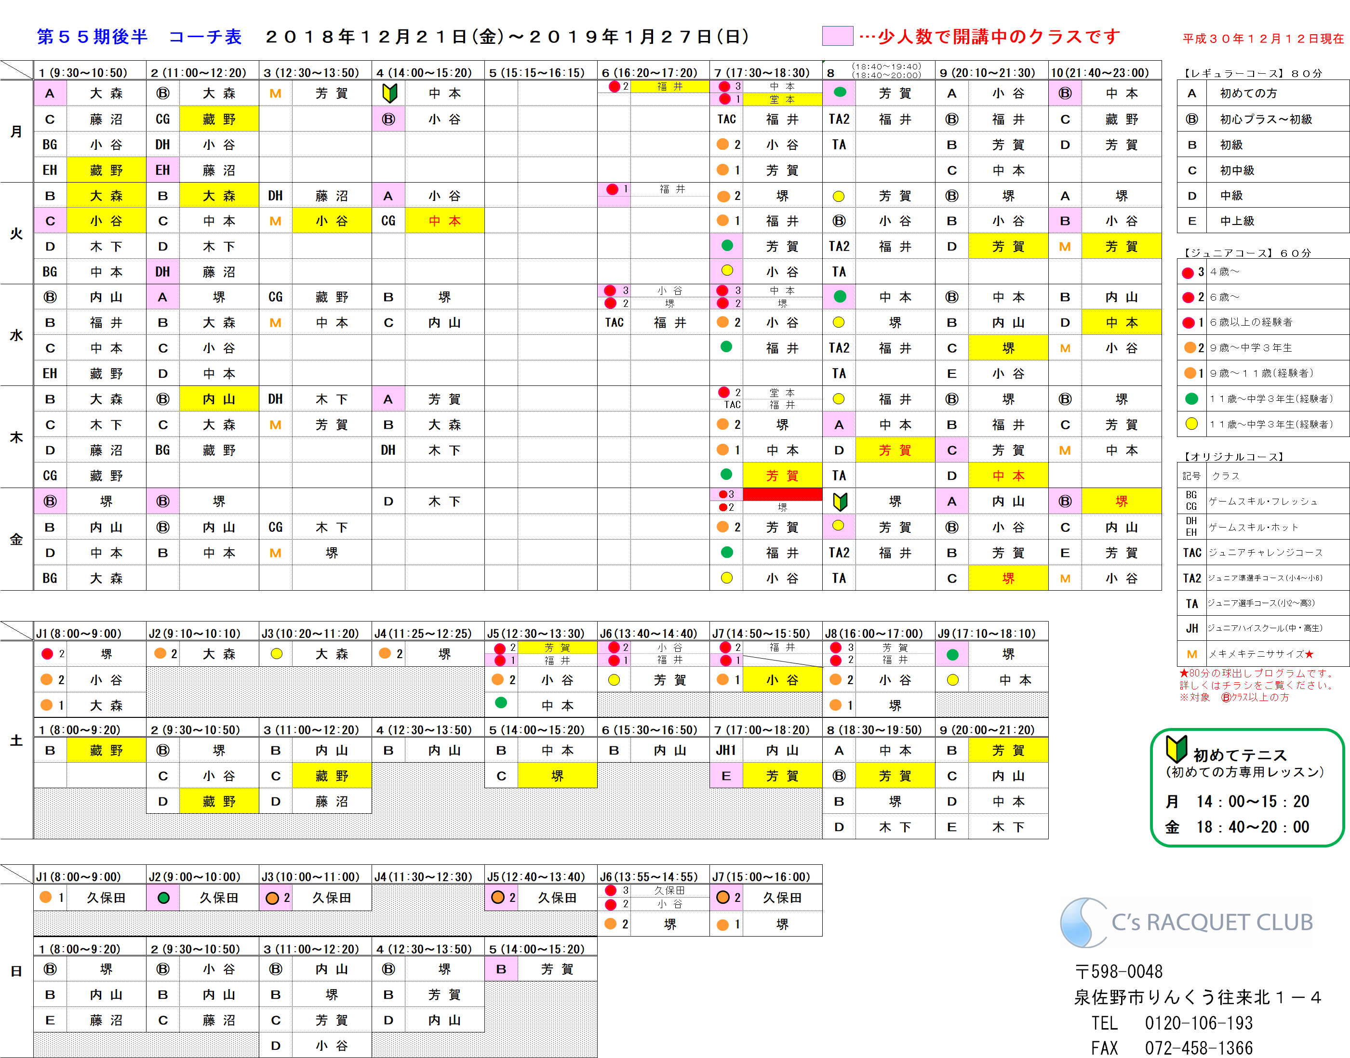Image resolution: width=1350 pixels, height=1058 pixels.
Task: Click the Saturday header J4 (11:25~12:25)
Action: point(423,633)
